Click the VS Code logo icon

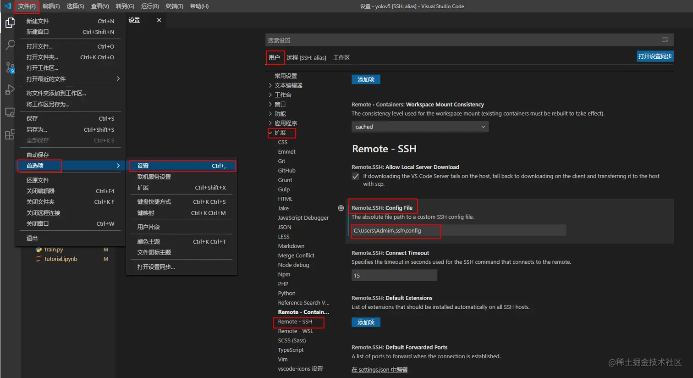coord(7,6)
